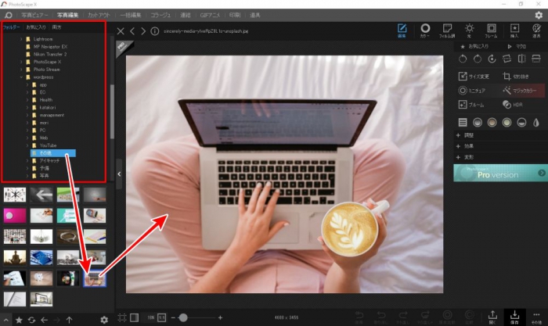Image resolution: width=548 pixels, height=326 pixels.
Task: Open the Light (光) sun icon
Action: coord(470,30)
